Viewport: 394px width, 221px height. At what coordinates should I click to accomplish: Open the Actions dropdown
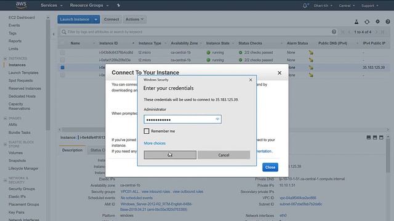click(134, 19)
